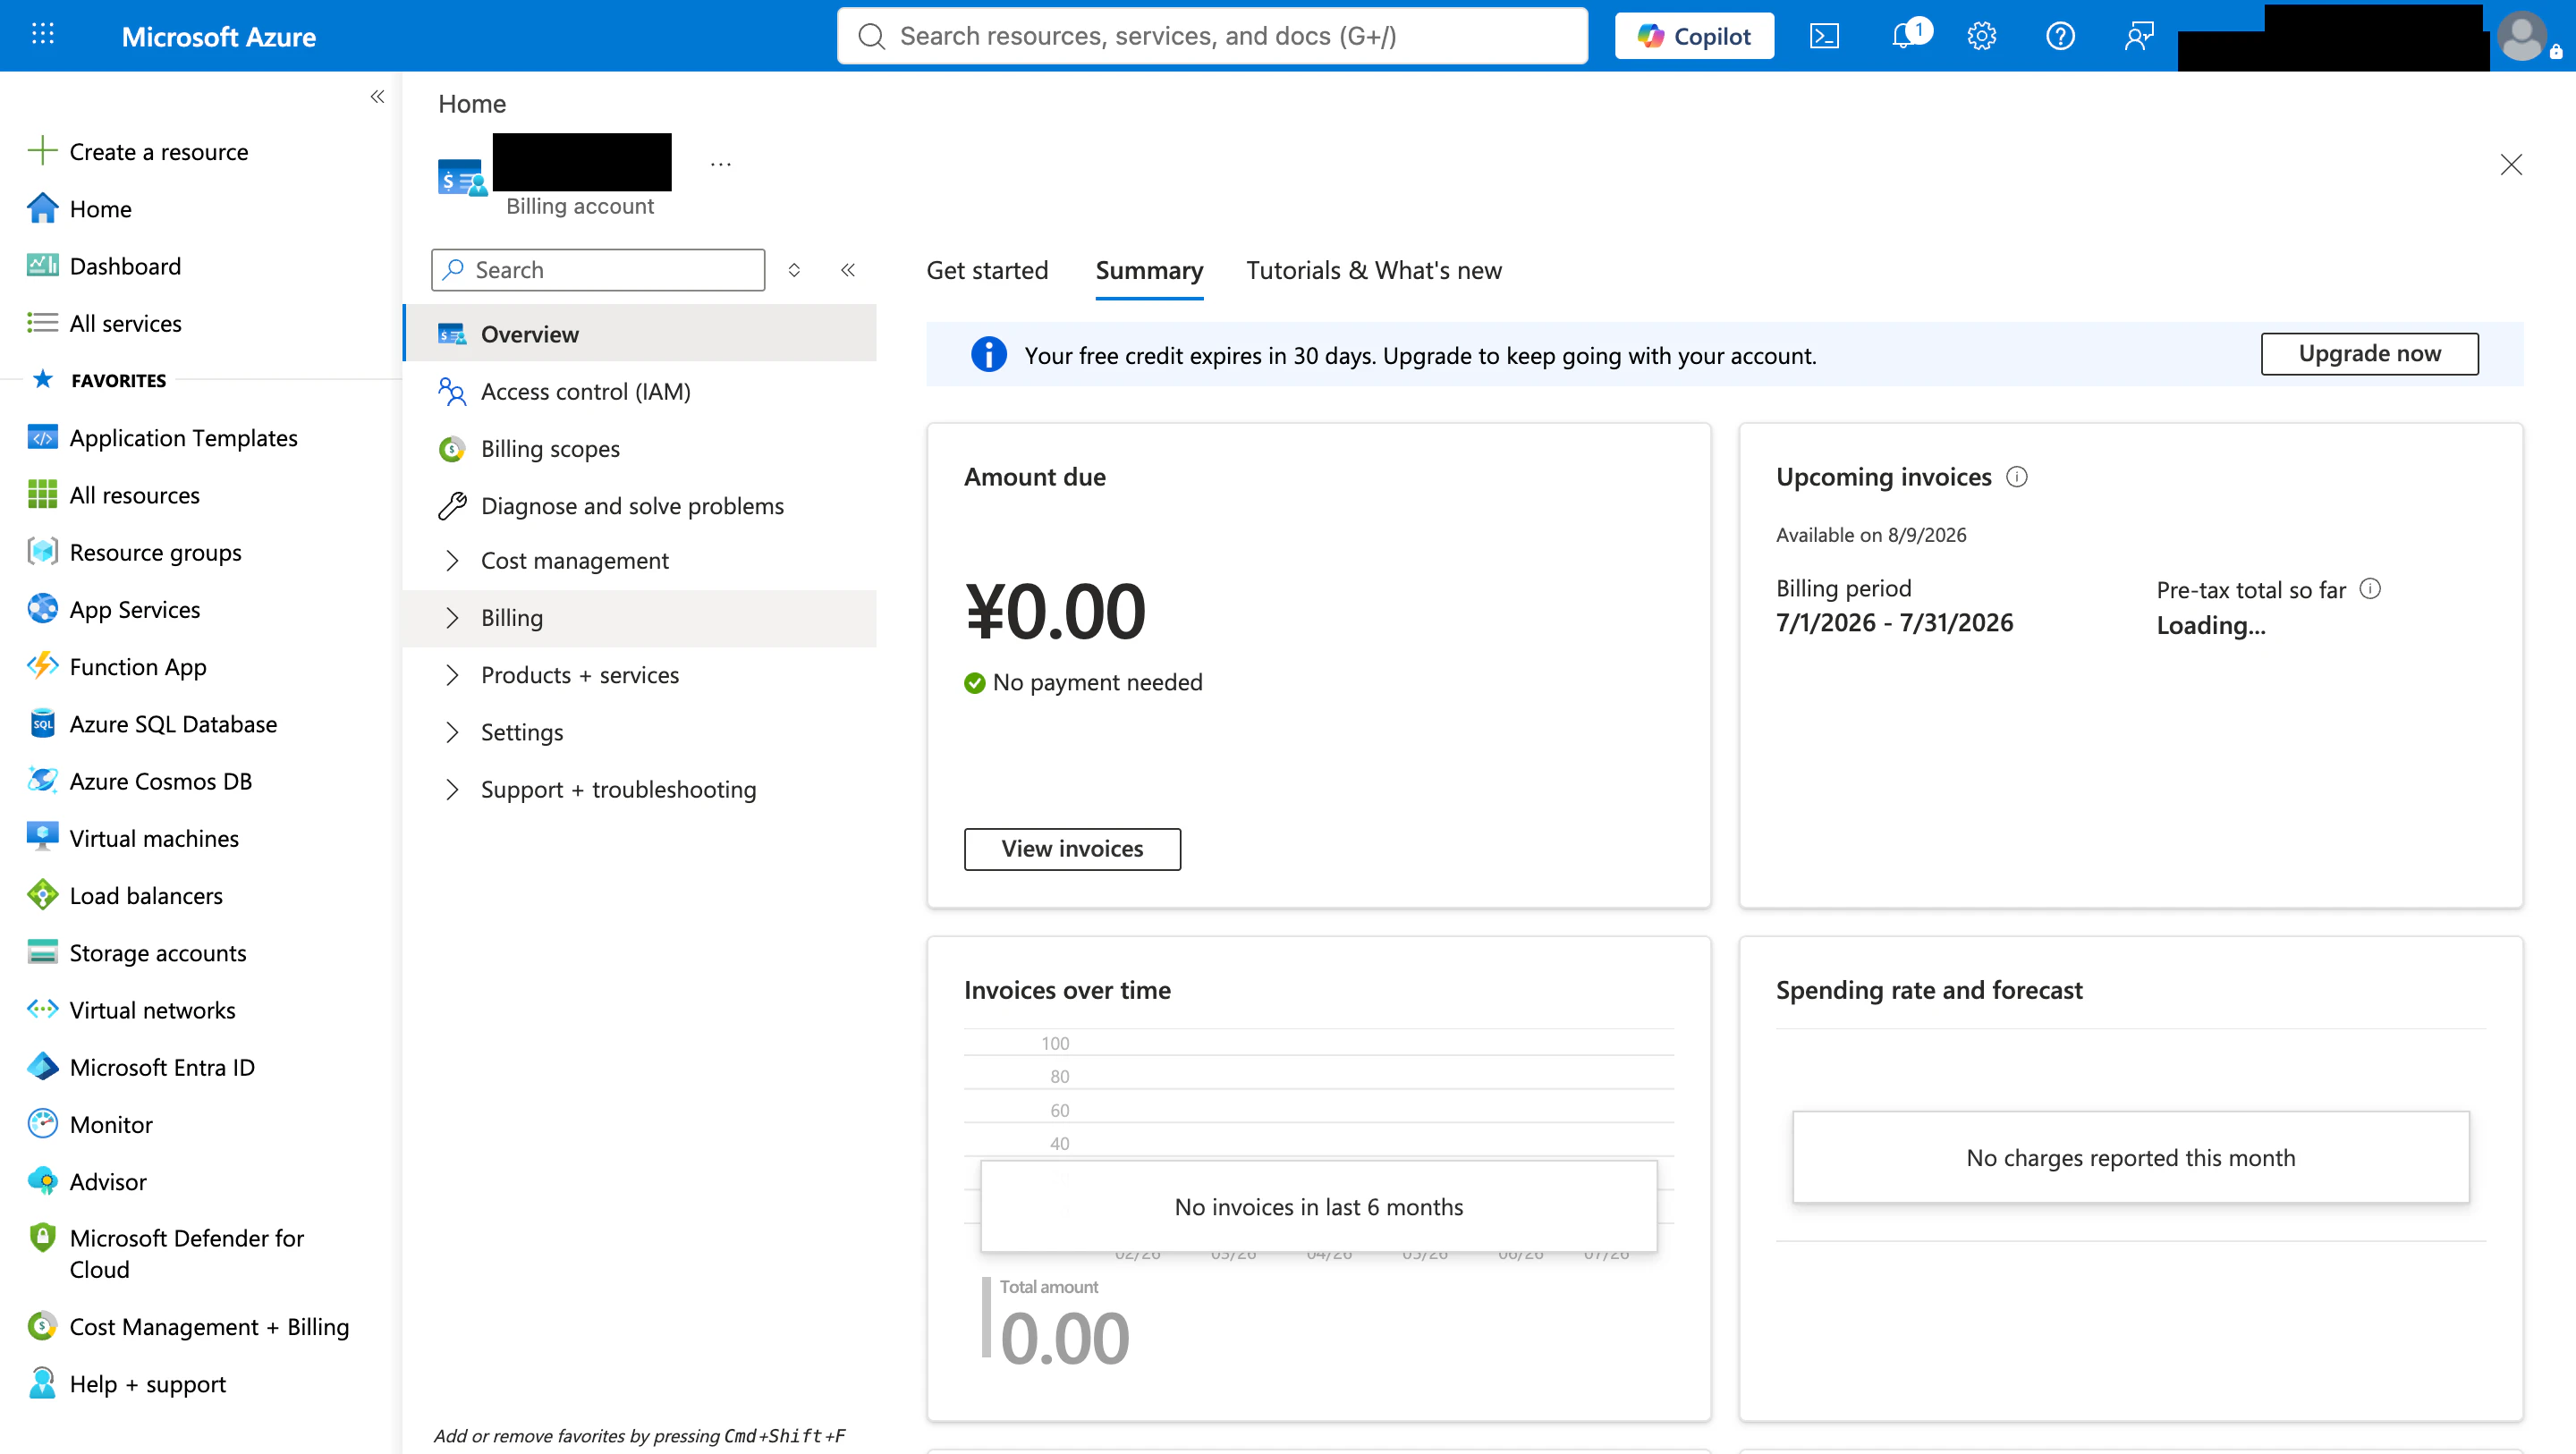Close the billing account blade
2576x1454 pixels.
(2510, 164)
